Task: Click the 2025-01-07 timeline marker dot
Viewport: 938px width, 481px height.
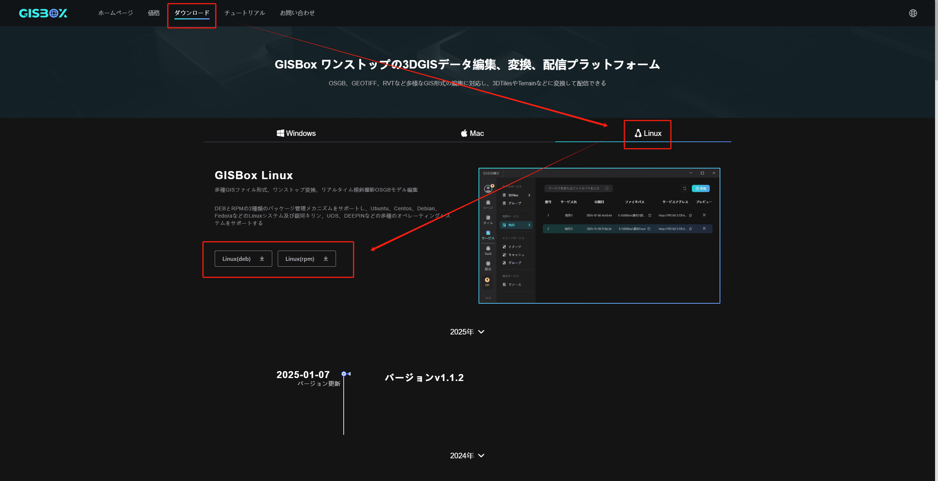Action: pyautogui.click(x=344, y=374)
